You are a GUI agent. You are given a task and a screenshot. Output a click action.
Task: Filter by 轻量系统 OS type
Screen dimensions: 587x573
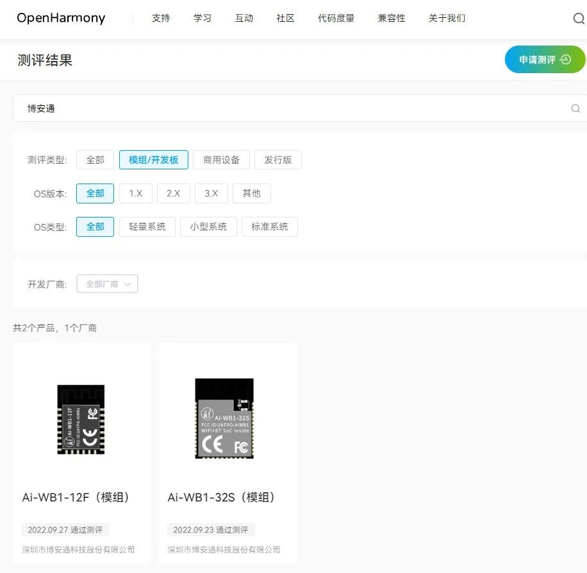[147, 227]
